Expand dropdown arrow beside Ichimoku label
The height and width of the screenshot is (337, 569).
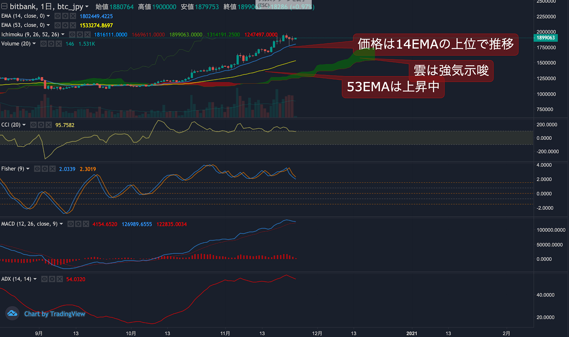pyautogui.click(x=63, y=34)
